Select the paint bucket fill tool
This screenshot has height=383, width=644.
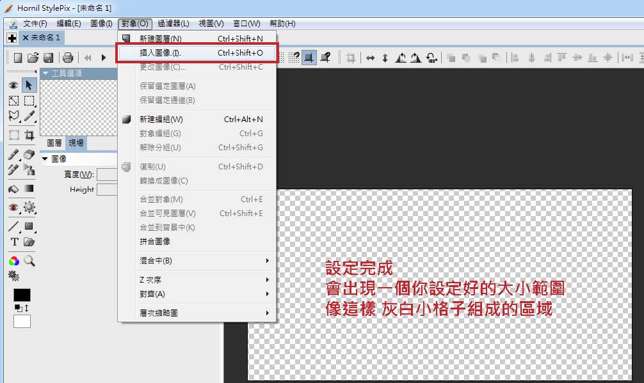(x=13, y=189)
